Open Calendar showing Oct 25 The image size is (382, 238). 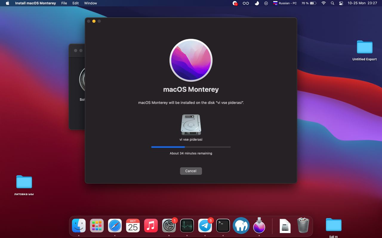coord(133,226)
